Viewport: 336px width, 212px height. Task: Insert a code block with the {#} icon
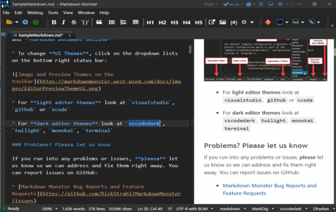(233, 23)
